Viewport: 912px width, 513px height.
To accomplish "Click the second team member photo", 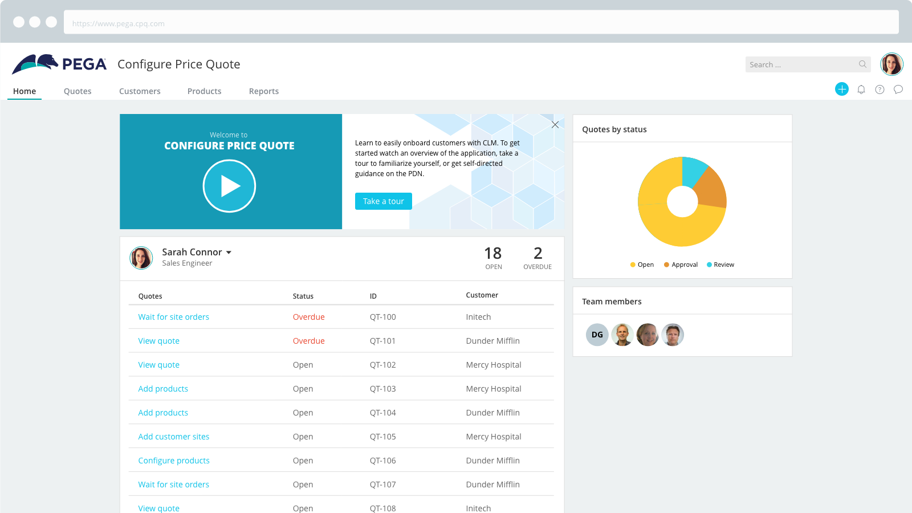I will click(622, 335).
